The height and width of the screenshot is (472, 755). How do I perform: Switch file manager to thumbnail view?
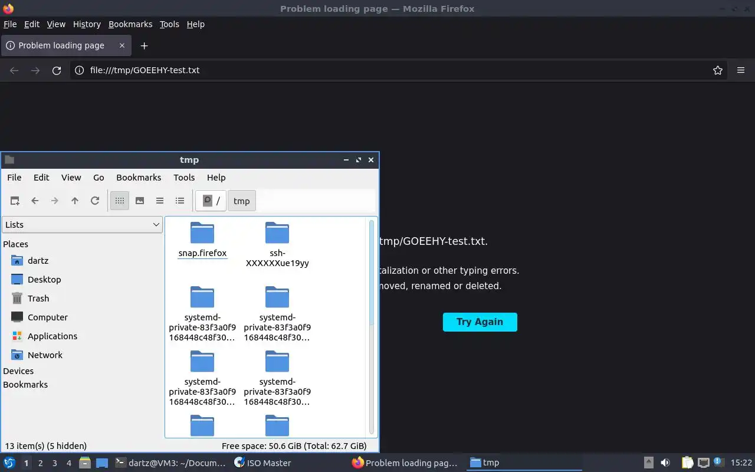pyautogui.click(x=140, y=201)
